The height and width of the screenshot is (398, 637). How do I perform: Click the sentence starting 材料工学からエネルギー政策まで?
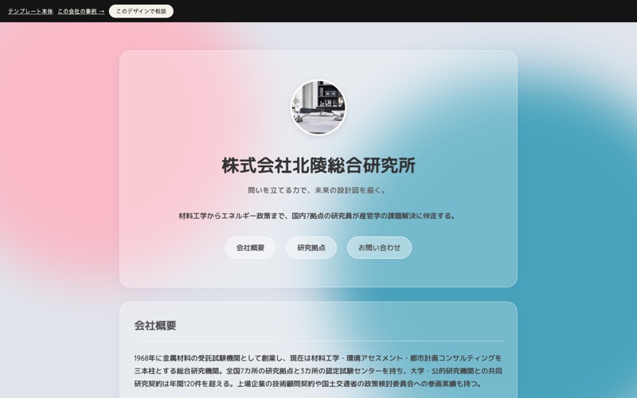click(318, 216)
